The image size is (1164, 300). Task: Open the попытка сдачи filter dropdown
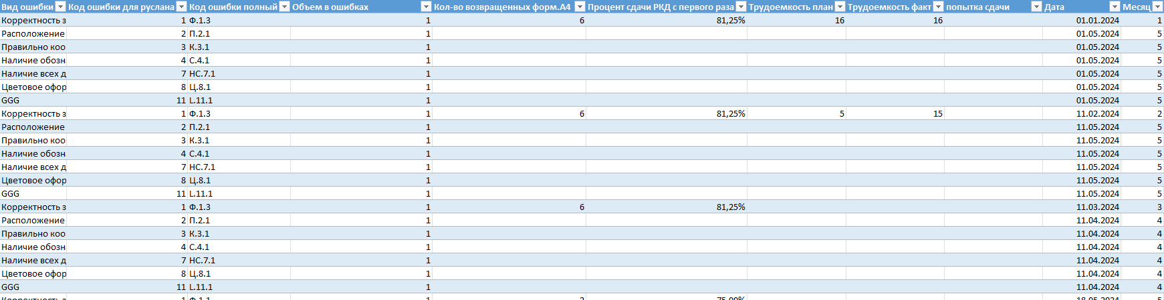pos(1036,7)
